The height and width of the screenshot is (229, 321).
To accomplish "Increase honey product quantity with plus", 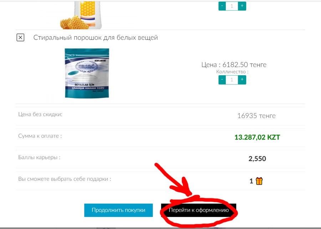I will click(x=242, y=6).
